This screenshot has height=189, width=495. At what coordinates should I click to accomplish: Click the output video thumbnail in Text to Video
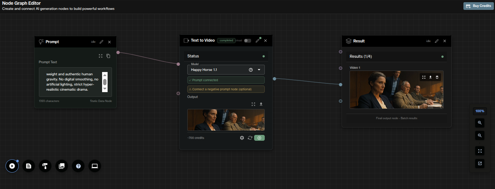(x=226, y=120)
